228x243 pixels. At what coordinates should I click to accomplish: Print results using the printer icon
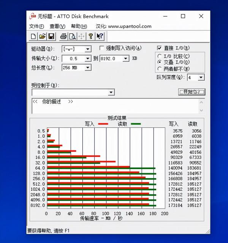click(63, 36)
